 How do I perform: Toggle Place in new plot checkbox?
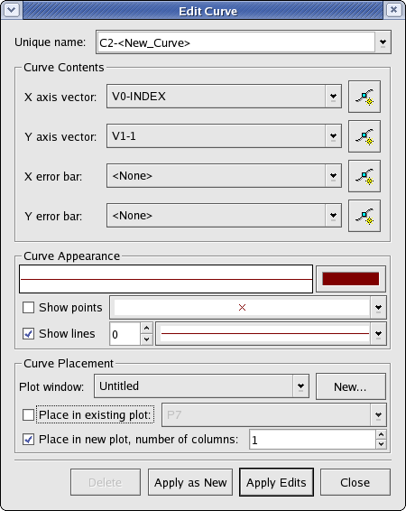(x=28, y=440)
